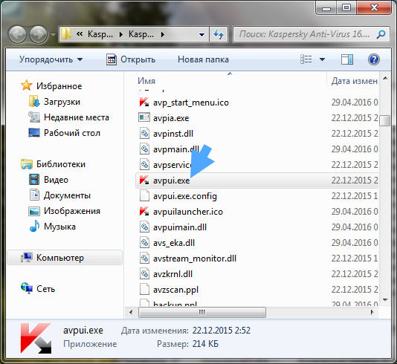
Task: Click the vertical scrollbar thumb
Action: tap(385, 120)
